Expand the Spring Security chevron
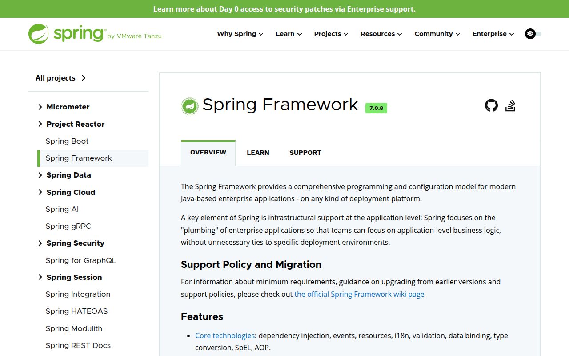569x356 pixels. coord(40,243)
